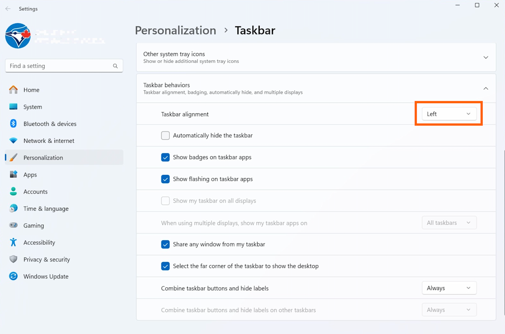Open Time & language settings
Image resolution: width=505 pixels, height=334 pixels.
click(x=46, y=208)
